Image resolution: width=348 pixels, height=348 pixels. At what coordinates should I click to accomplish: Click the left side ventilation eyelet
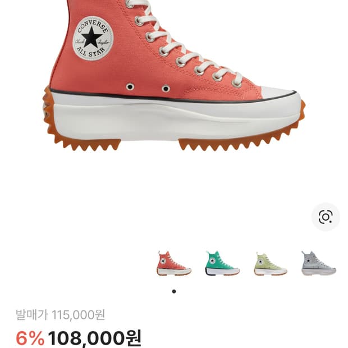click(x=130, y=86)
